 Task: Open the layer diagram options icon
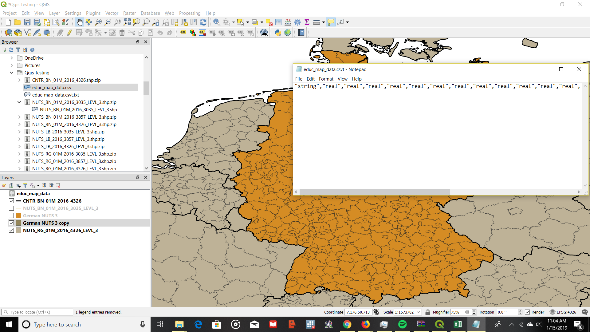[193, 33]
